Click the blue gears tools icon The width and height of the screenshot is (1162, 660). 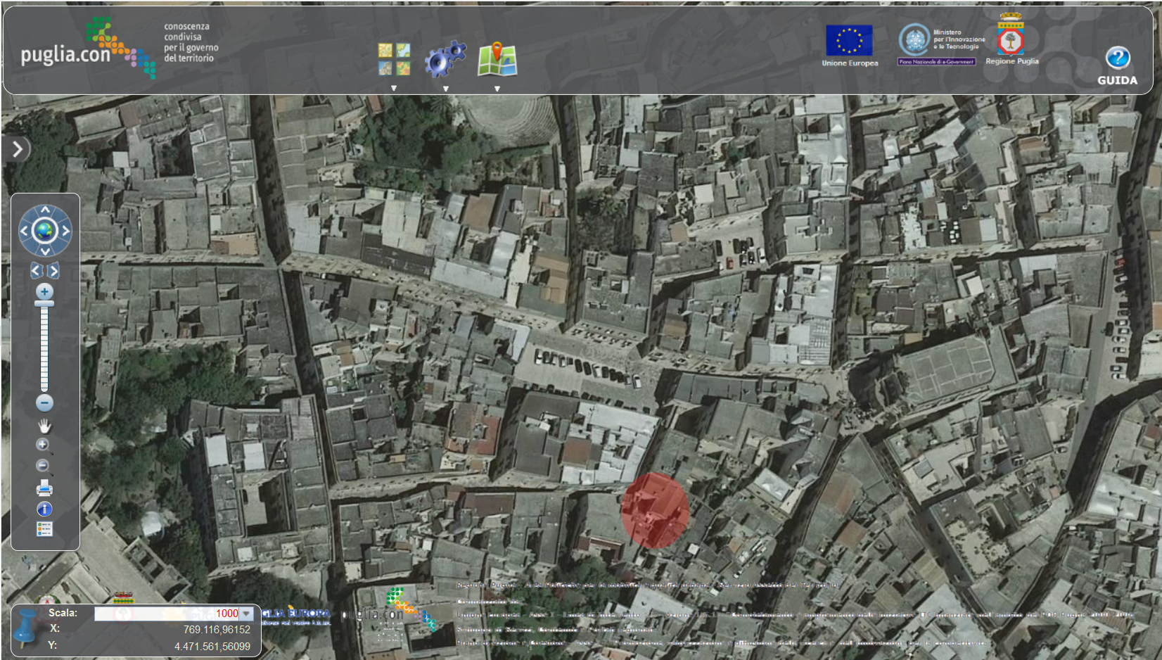(x=445, y=59)
